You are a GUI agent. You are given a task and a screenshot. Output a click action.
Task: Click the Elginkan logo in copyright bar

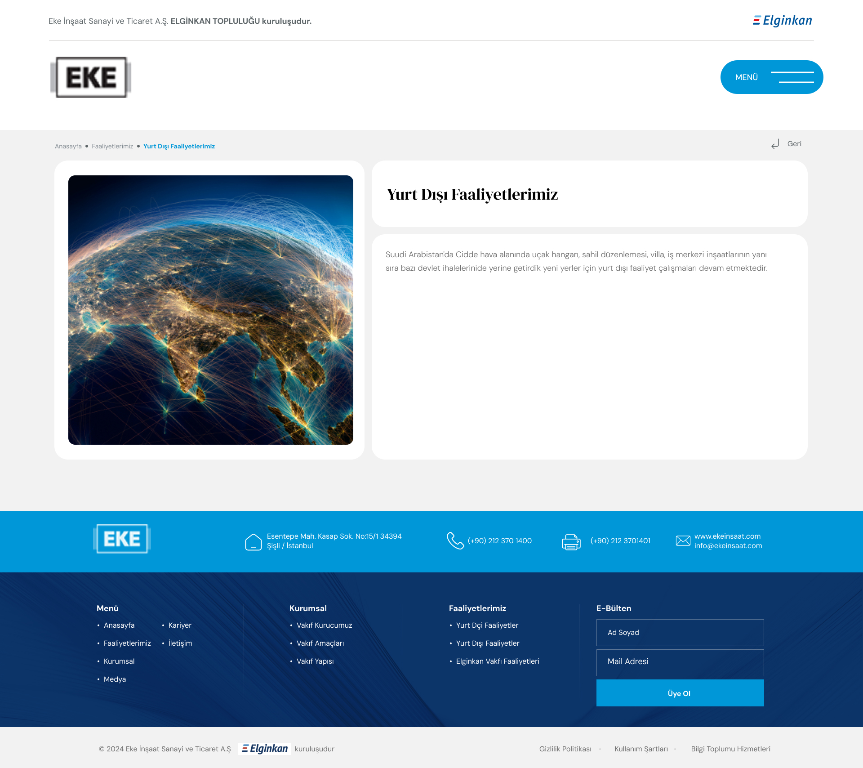point(265,749)
